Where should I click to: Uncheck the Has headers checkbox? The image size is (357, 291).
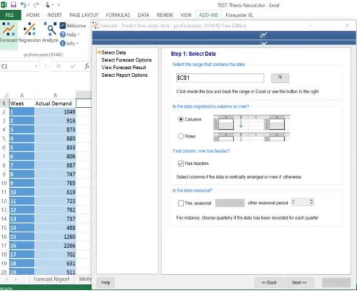click(181, 164)
